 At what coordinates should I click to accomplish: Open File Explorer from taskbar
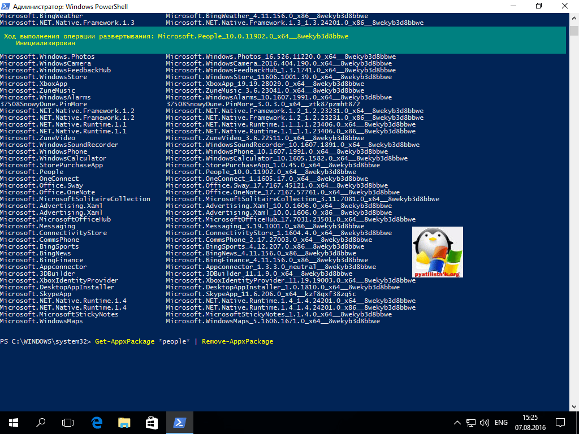124,422
